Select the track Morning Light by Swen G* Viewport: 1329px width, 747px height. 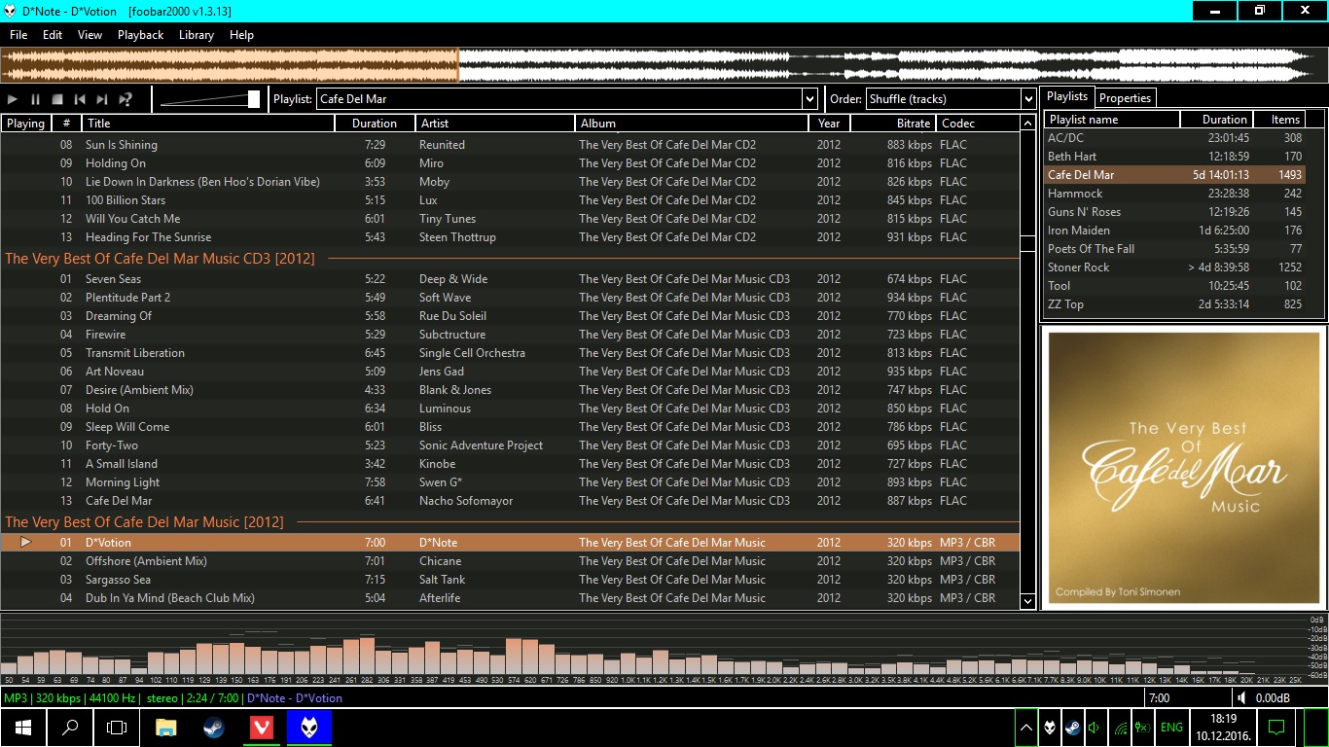510,482
